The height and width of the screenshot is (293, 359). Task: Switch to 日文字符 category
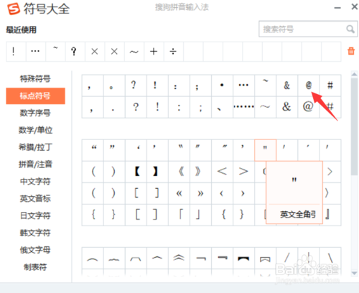tap(35, 215)
